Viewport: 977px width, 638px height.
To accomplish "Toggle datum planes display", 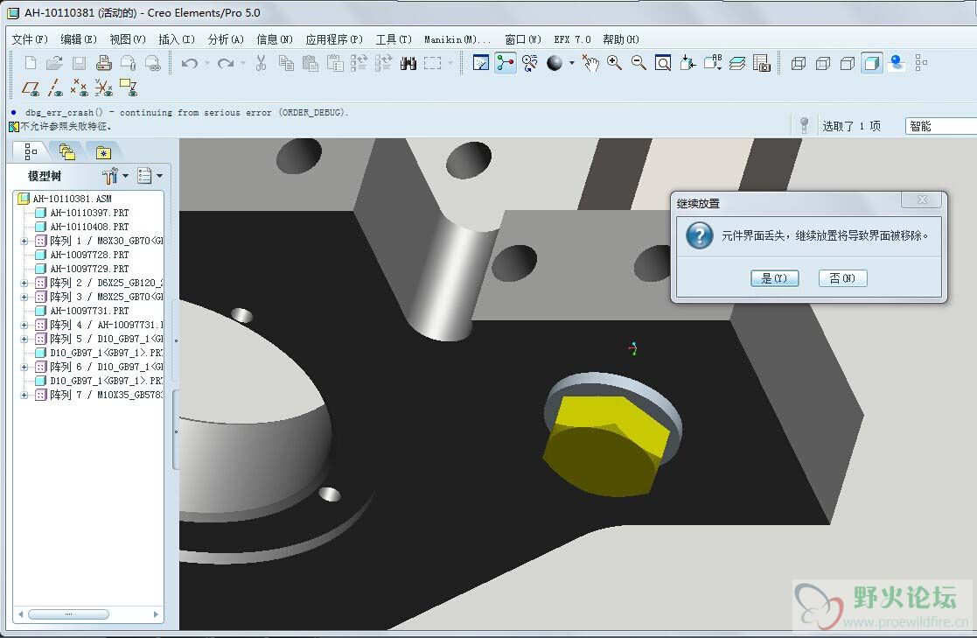I will [x=30, y=88].
